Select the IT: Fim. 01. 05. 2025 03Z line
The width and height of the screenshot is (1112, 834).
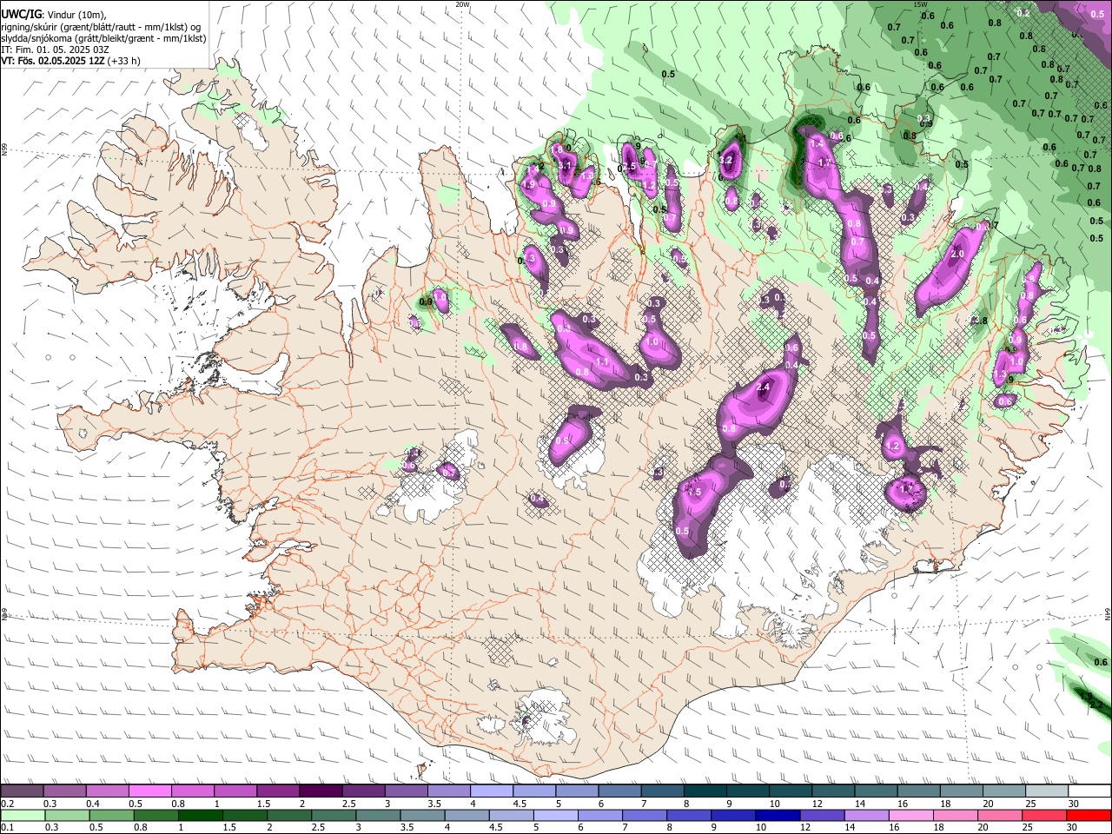[x=54, y=50]
